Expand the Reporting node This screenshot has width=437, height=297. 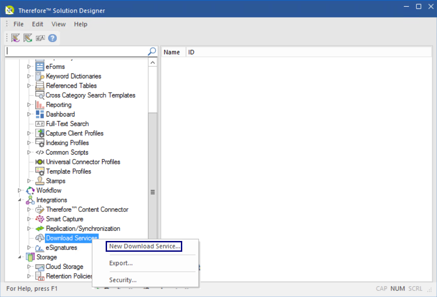(x=29, y=104)
